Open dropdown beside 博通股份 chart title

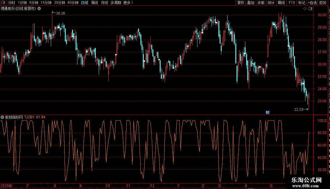(x=39, y=9)
